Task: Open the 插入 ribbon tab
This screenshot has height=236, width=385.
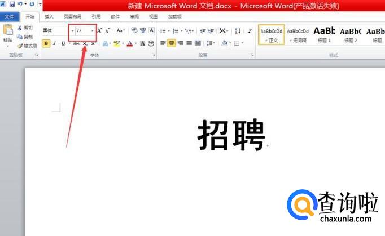Action: [x=49, y=17]
